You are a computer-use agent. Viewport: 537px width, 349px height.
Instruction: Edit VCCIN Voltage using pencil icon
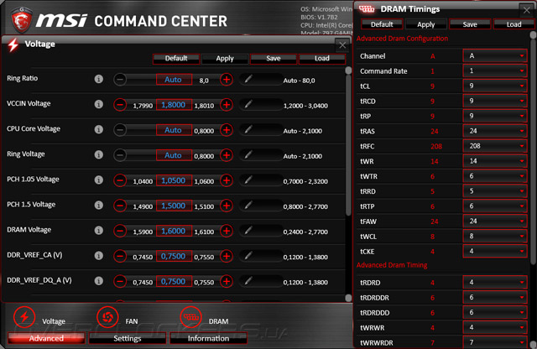(248, 104)
